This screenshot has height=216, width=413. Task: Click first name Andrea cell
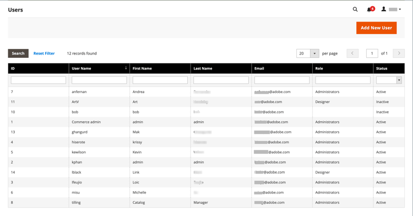pyautogui.click(x=160, y=92)
